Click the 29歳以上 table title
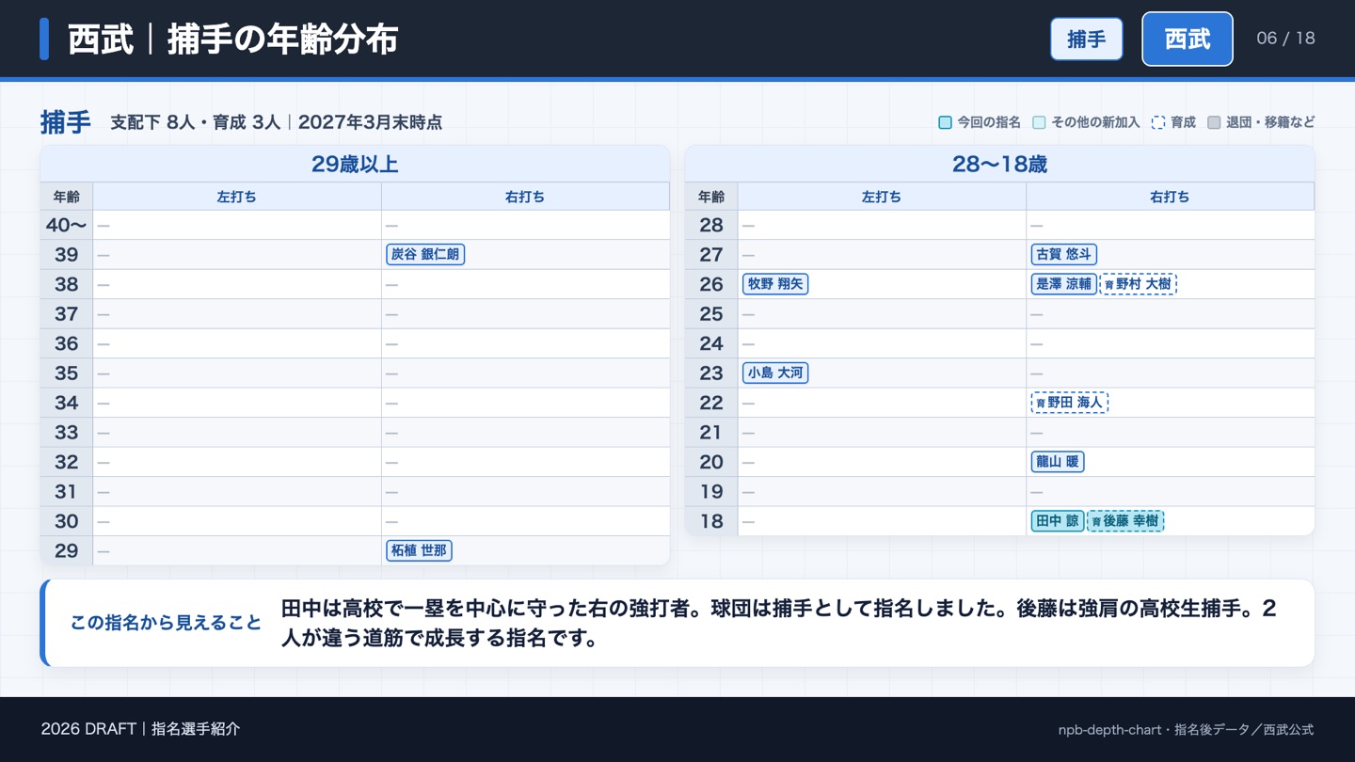The image size is (1355, 762). 355,165
